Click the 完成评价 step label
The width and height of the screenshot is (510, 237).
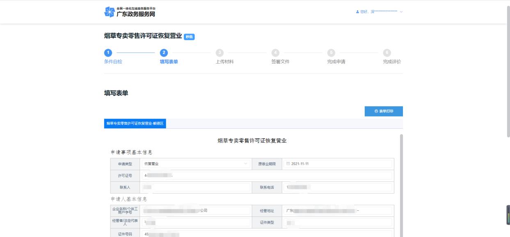pyautogui.click(x=392, y=62)
